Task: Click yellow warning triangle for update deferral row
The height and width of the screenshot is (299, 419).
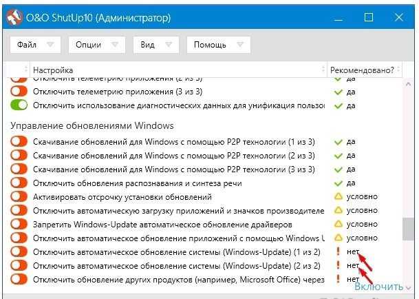Action: tap(339, 196)
